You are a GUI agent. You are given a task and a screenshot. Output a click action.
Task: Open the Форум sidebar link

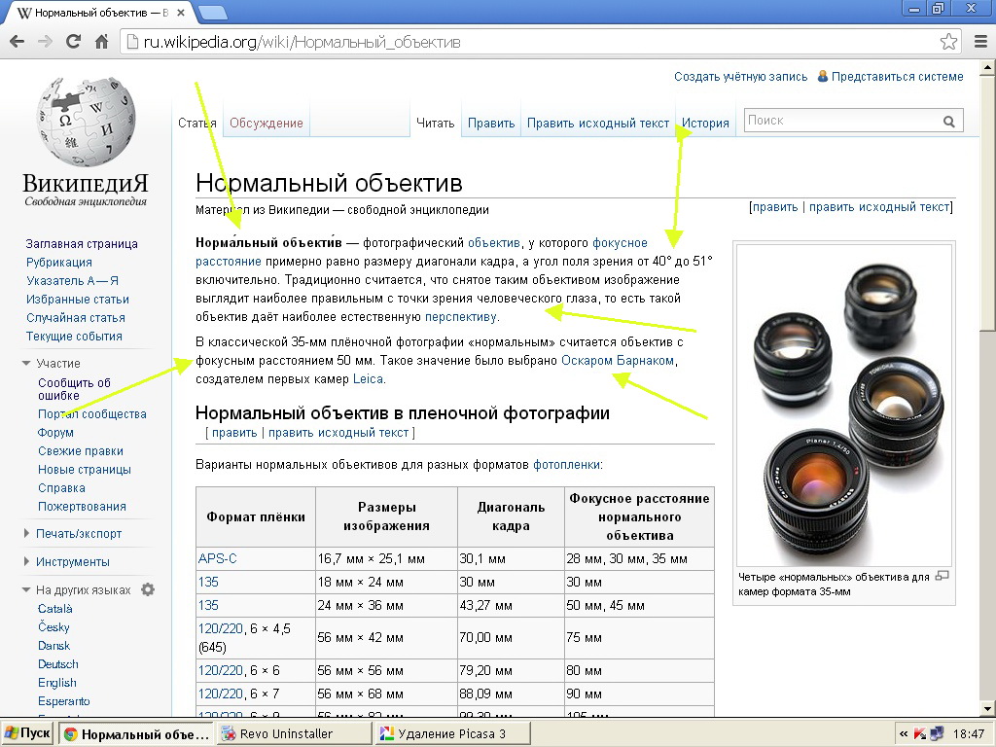(55, 433)
